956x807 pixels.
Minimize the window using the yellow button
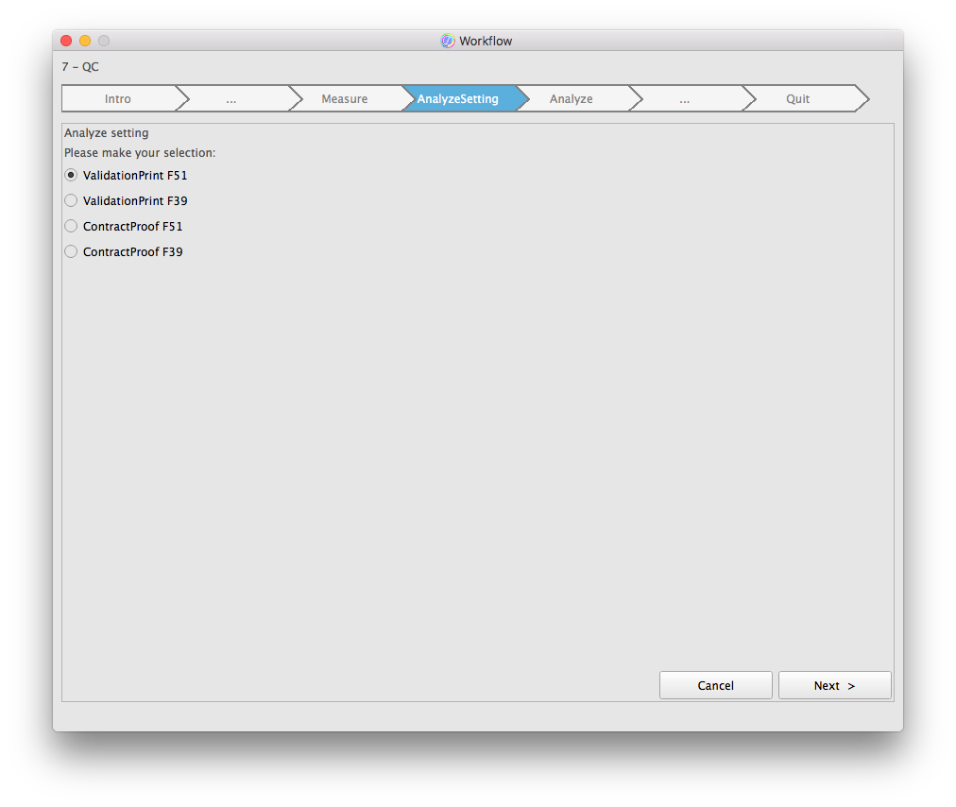pos(85,41)
